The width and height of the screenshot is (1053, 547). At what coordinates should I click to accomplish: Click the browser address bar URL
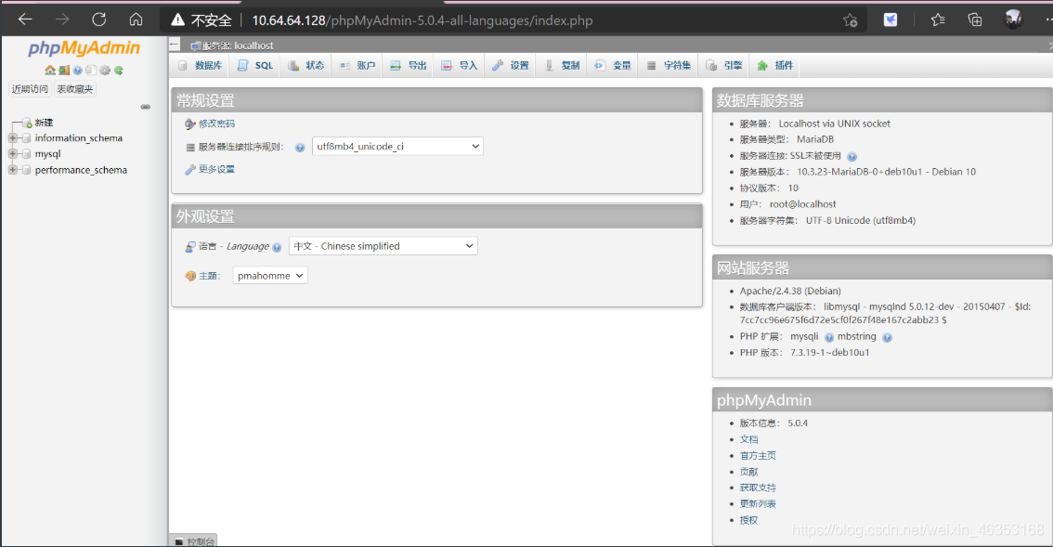[422, 20]
